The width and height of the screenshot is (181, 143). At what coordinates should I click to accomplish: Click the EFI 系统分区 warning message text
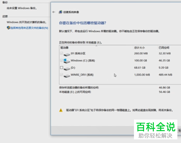click(x=119, y=110)
